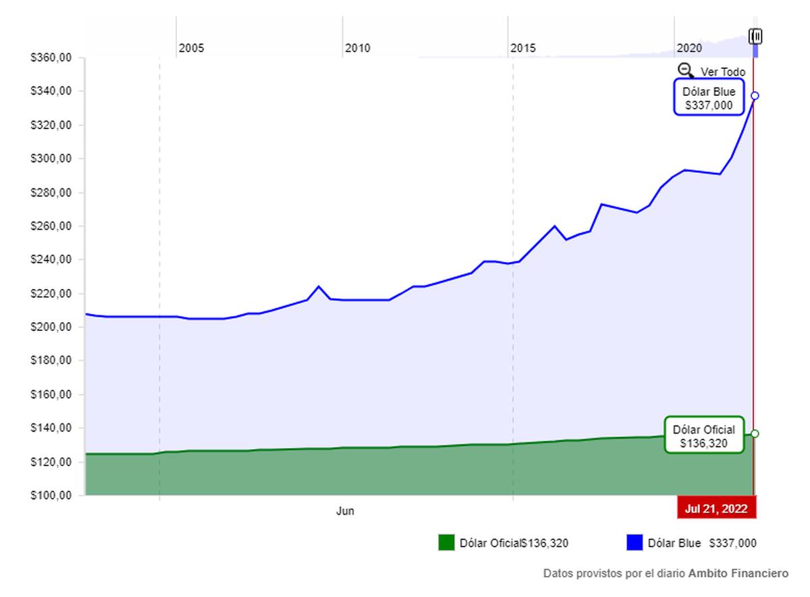Click the blue data point circle marker
The height and width of the screenshot is (597, 810).
click(755, 96)
